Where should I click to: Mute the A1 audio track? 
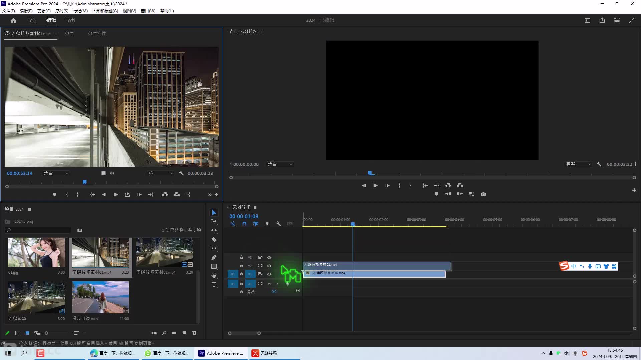[x=269, y=284]
